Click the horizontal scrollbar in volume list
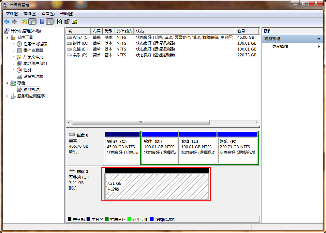326x233 pixels. point(141,123)
